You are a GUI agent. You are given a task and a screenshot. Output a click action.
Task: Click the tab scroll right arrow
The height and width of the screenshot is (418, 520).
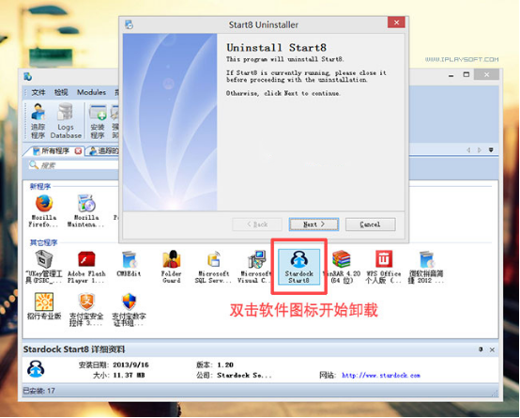point(480,150)
